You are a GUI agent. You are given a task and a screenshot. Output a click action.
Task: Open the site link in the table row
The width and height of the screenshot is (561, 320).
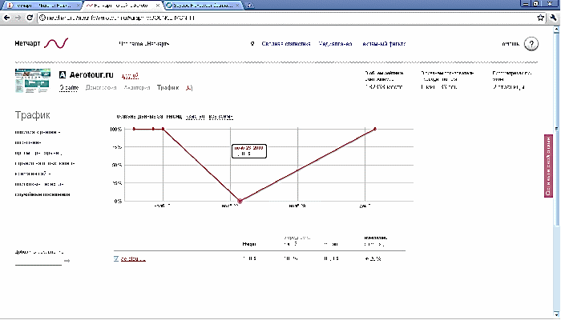[133, 258]
